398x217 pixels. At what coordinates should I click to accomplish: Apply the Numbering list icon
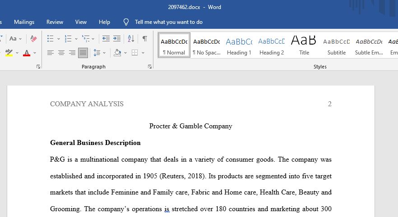[68, 38]
